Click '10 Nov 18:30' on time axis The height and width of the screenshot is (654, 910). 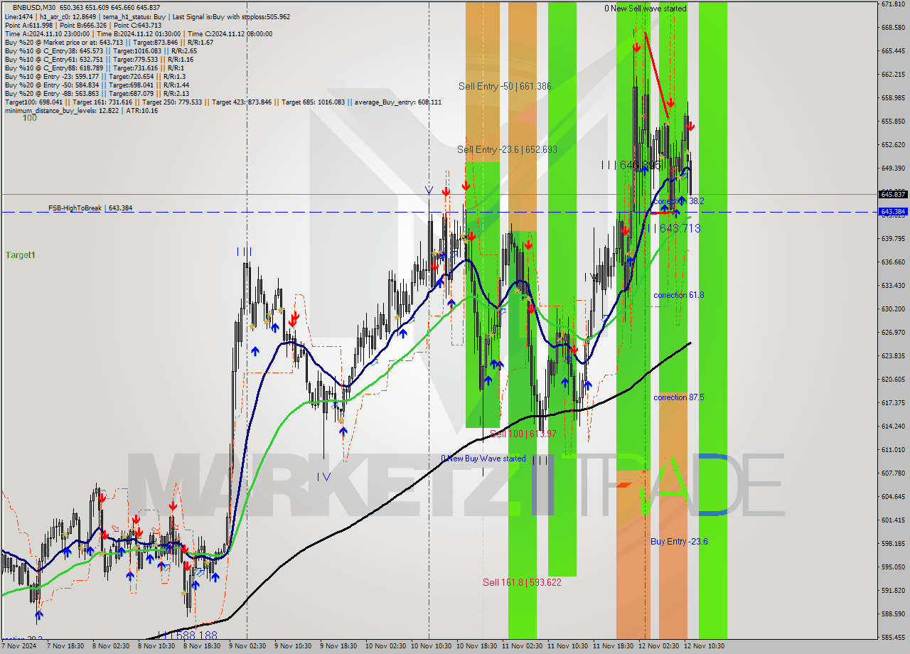(x=476, y=647)
